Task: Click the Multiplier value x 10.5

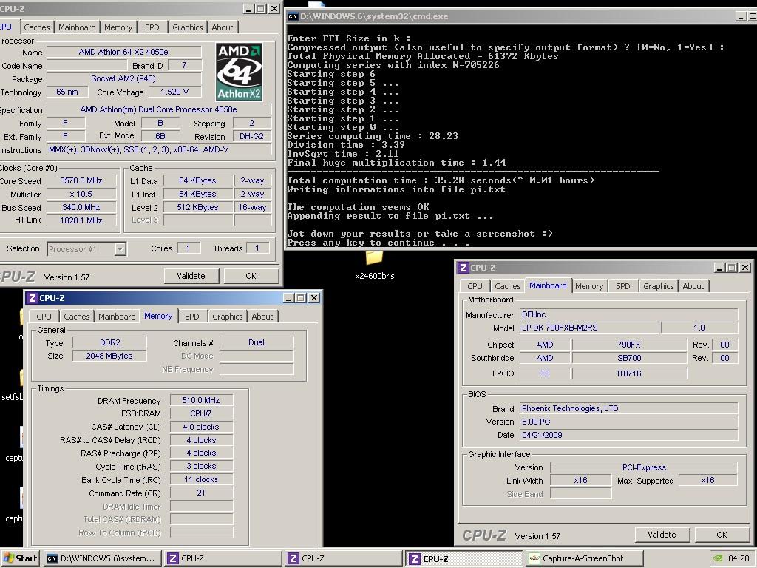Action: [81, 195]
